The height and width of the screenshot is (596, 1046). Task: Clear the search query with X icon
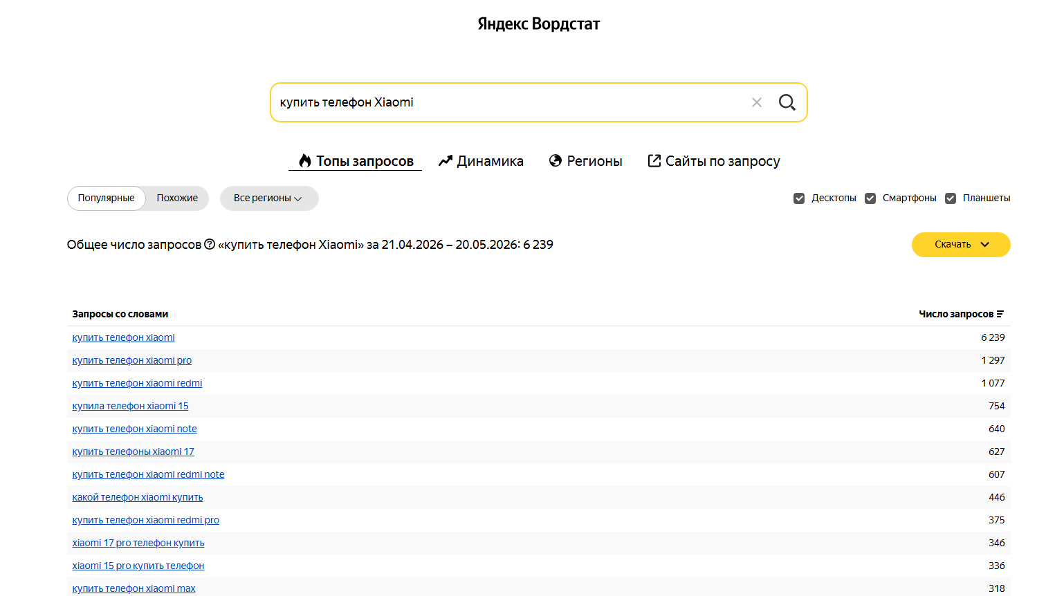point(757,102)
